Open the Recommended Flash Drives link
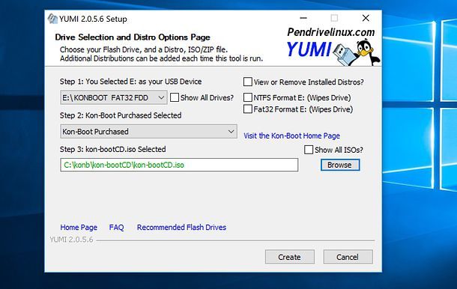This screenshot has width=457, height=289. (x=181, y=228)
